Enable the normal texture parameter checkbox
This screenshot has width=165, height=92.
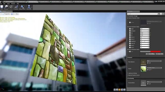point(130,22)
